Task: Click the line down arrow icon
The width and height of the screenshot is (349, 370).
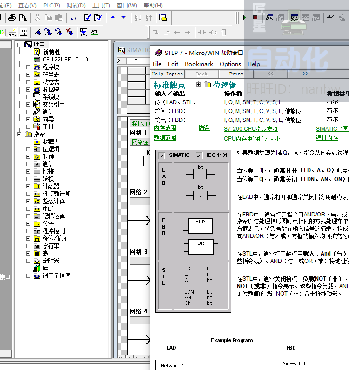Action: (x=155, y=32)
